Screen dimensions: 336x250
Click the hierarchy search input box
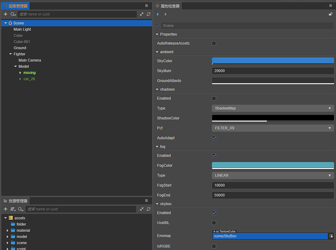pyautogui.click(x=77, y=14)
